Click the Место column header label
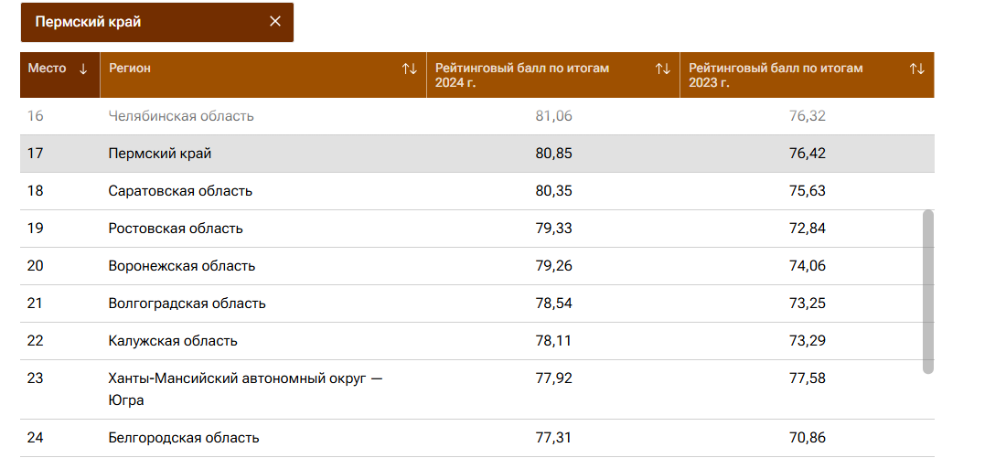This screenshot has width=1006, height=458. click(48, 69)
